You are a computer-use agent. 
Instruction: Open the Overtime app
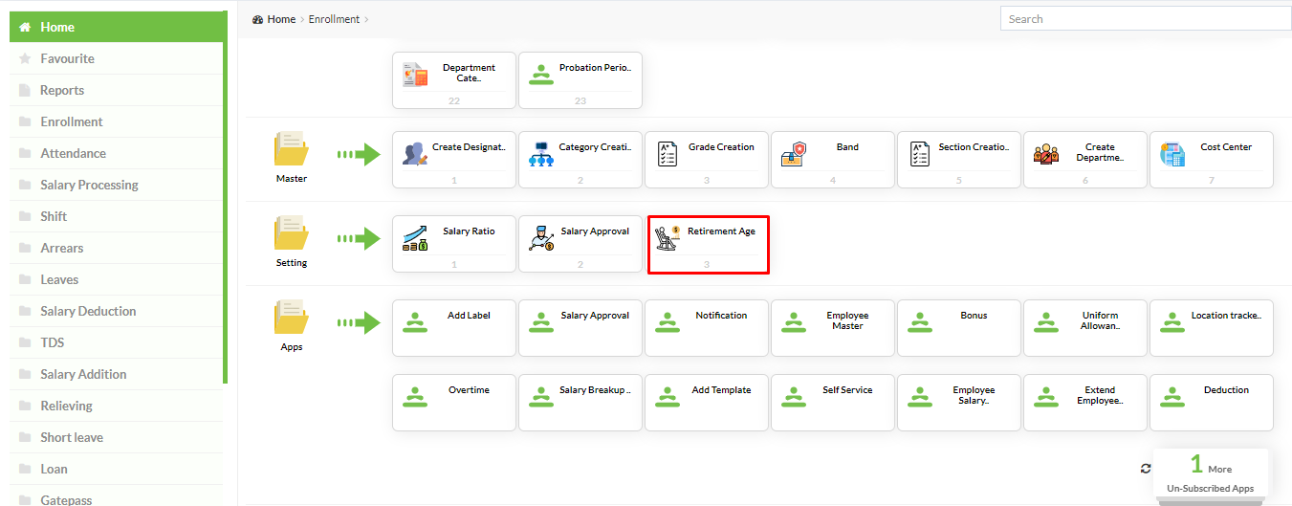pos(454,403)
